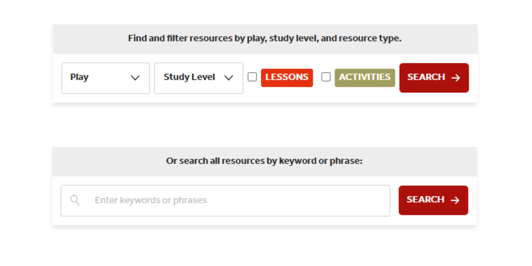
Task: Click the arrow icon in the keyword Search button
Action: pos(455,200)
